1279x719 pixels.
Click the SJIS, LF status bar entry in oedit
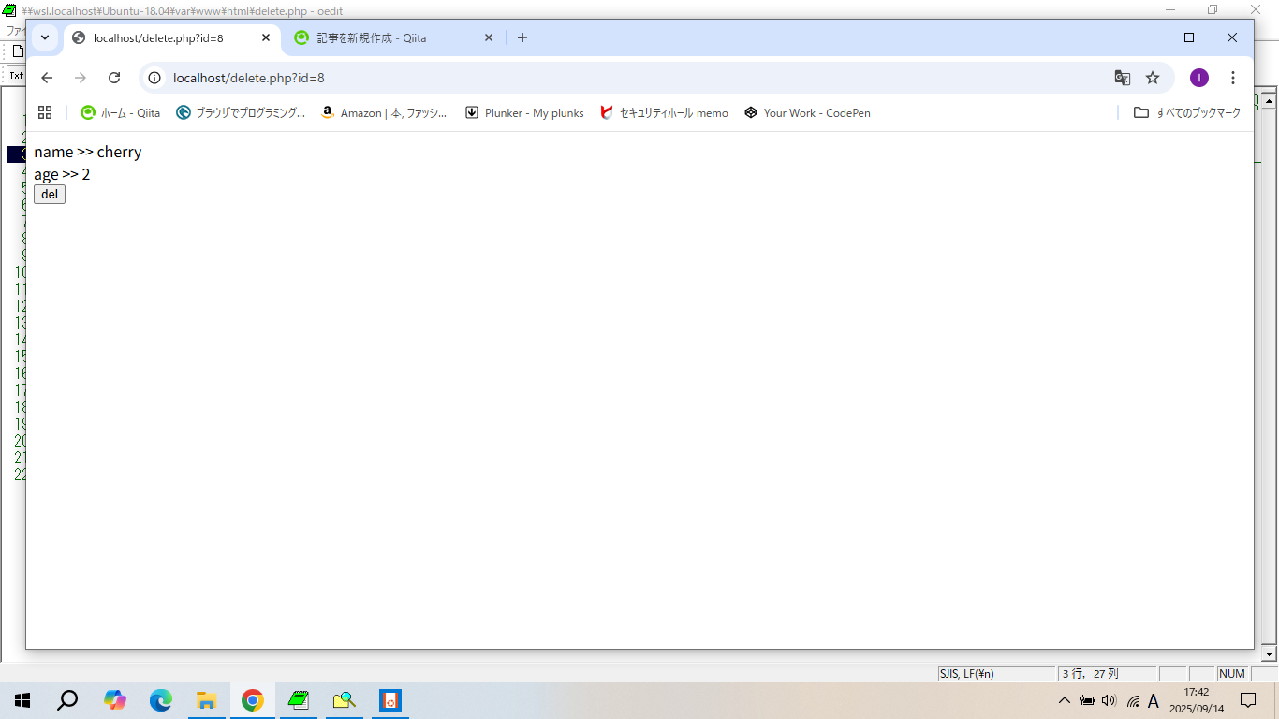coord(996,673)
